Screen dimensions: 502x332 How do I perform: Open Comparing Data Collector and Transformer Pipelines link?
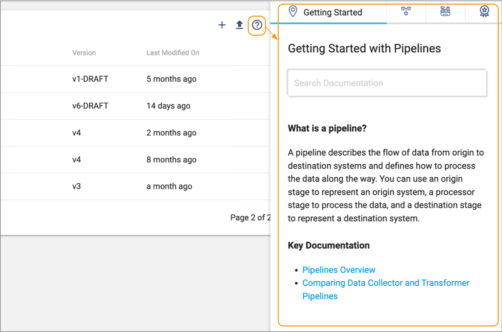tap(386, 290)
